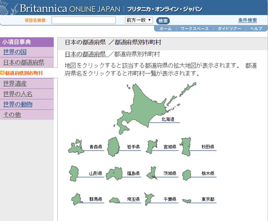This screenshot has height=221, width=268.
Task: Open ワークスペース in navigation bar
Action: tap(195, 28)
